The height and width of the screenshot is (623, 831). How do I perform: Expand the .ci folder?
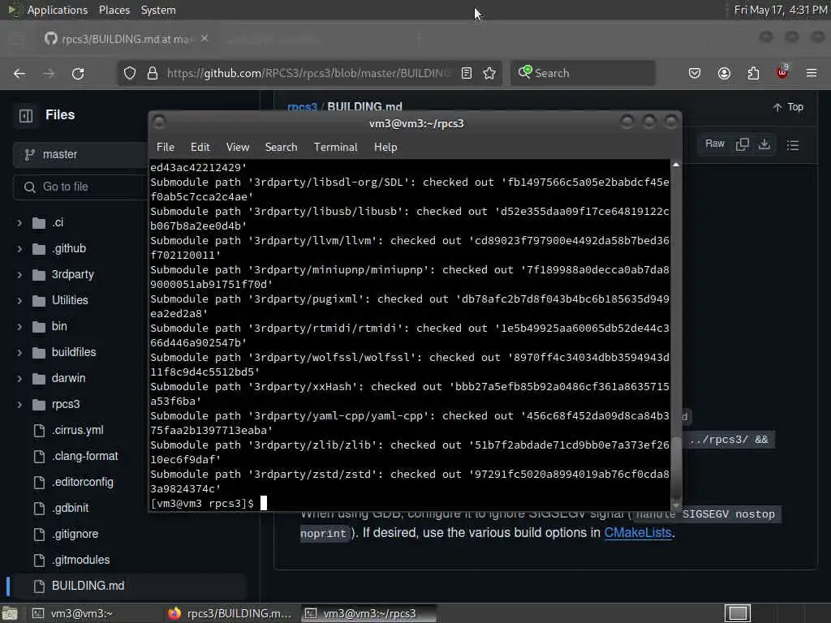coord(19,223)
